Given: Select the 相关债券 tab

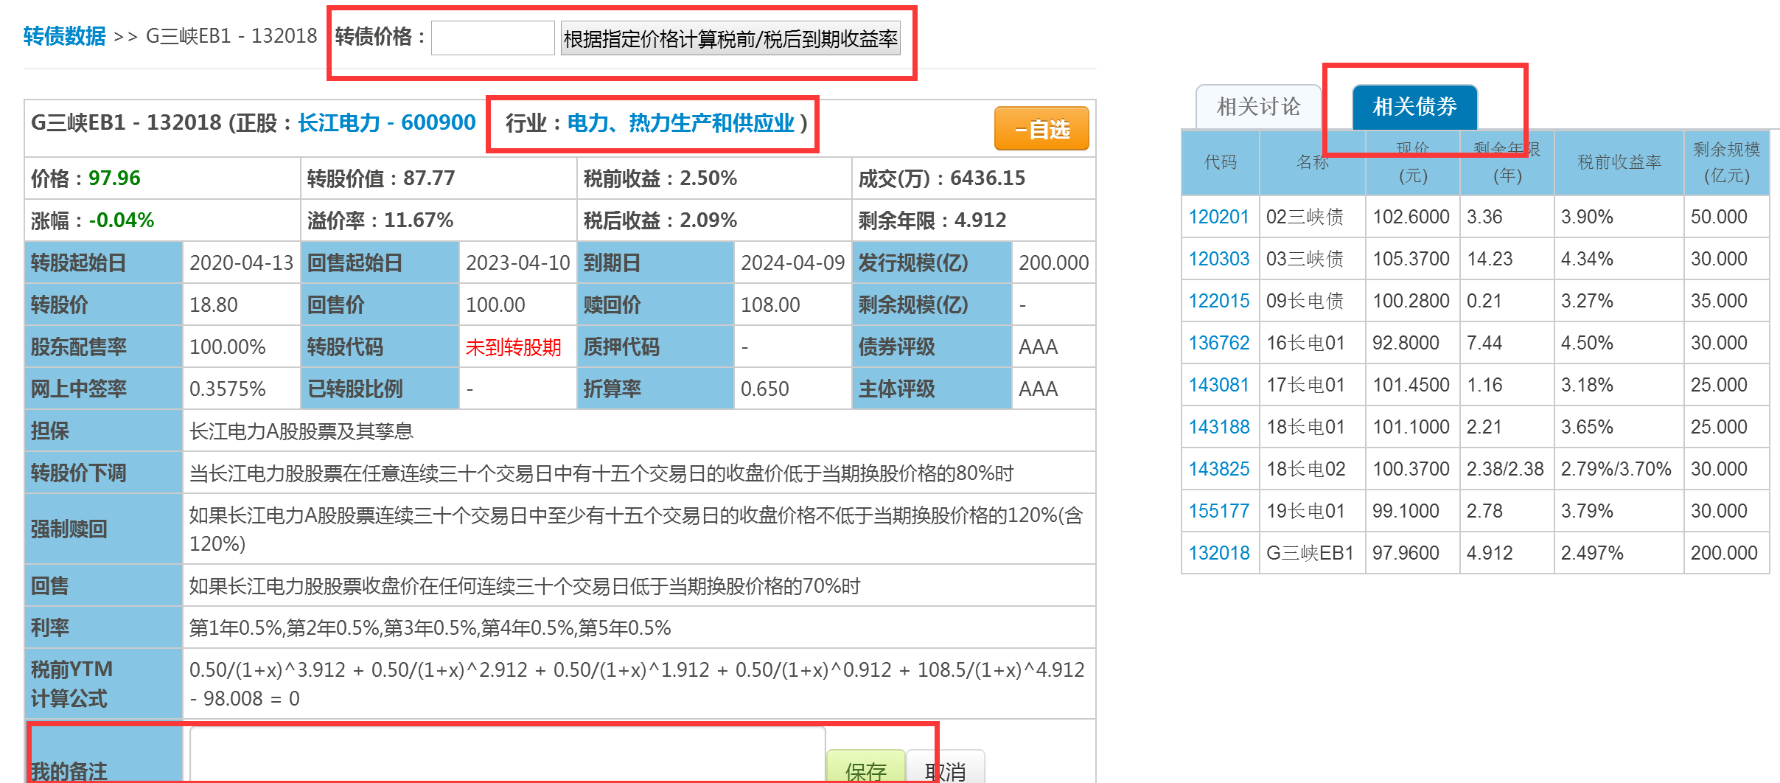Looking at the screenshot, I should (1414, 107).
